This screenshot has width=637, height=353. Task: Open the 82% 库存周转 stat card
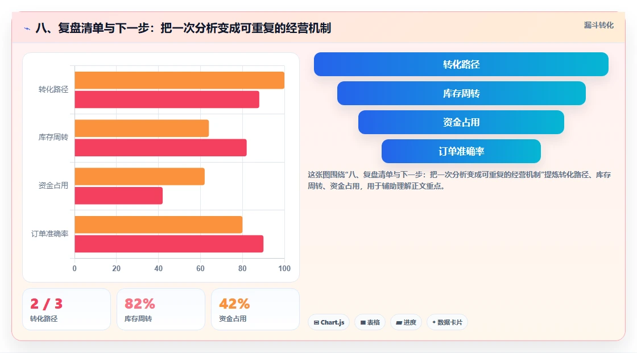(x=161, y=309)
